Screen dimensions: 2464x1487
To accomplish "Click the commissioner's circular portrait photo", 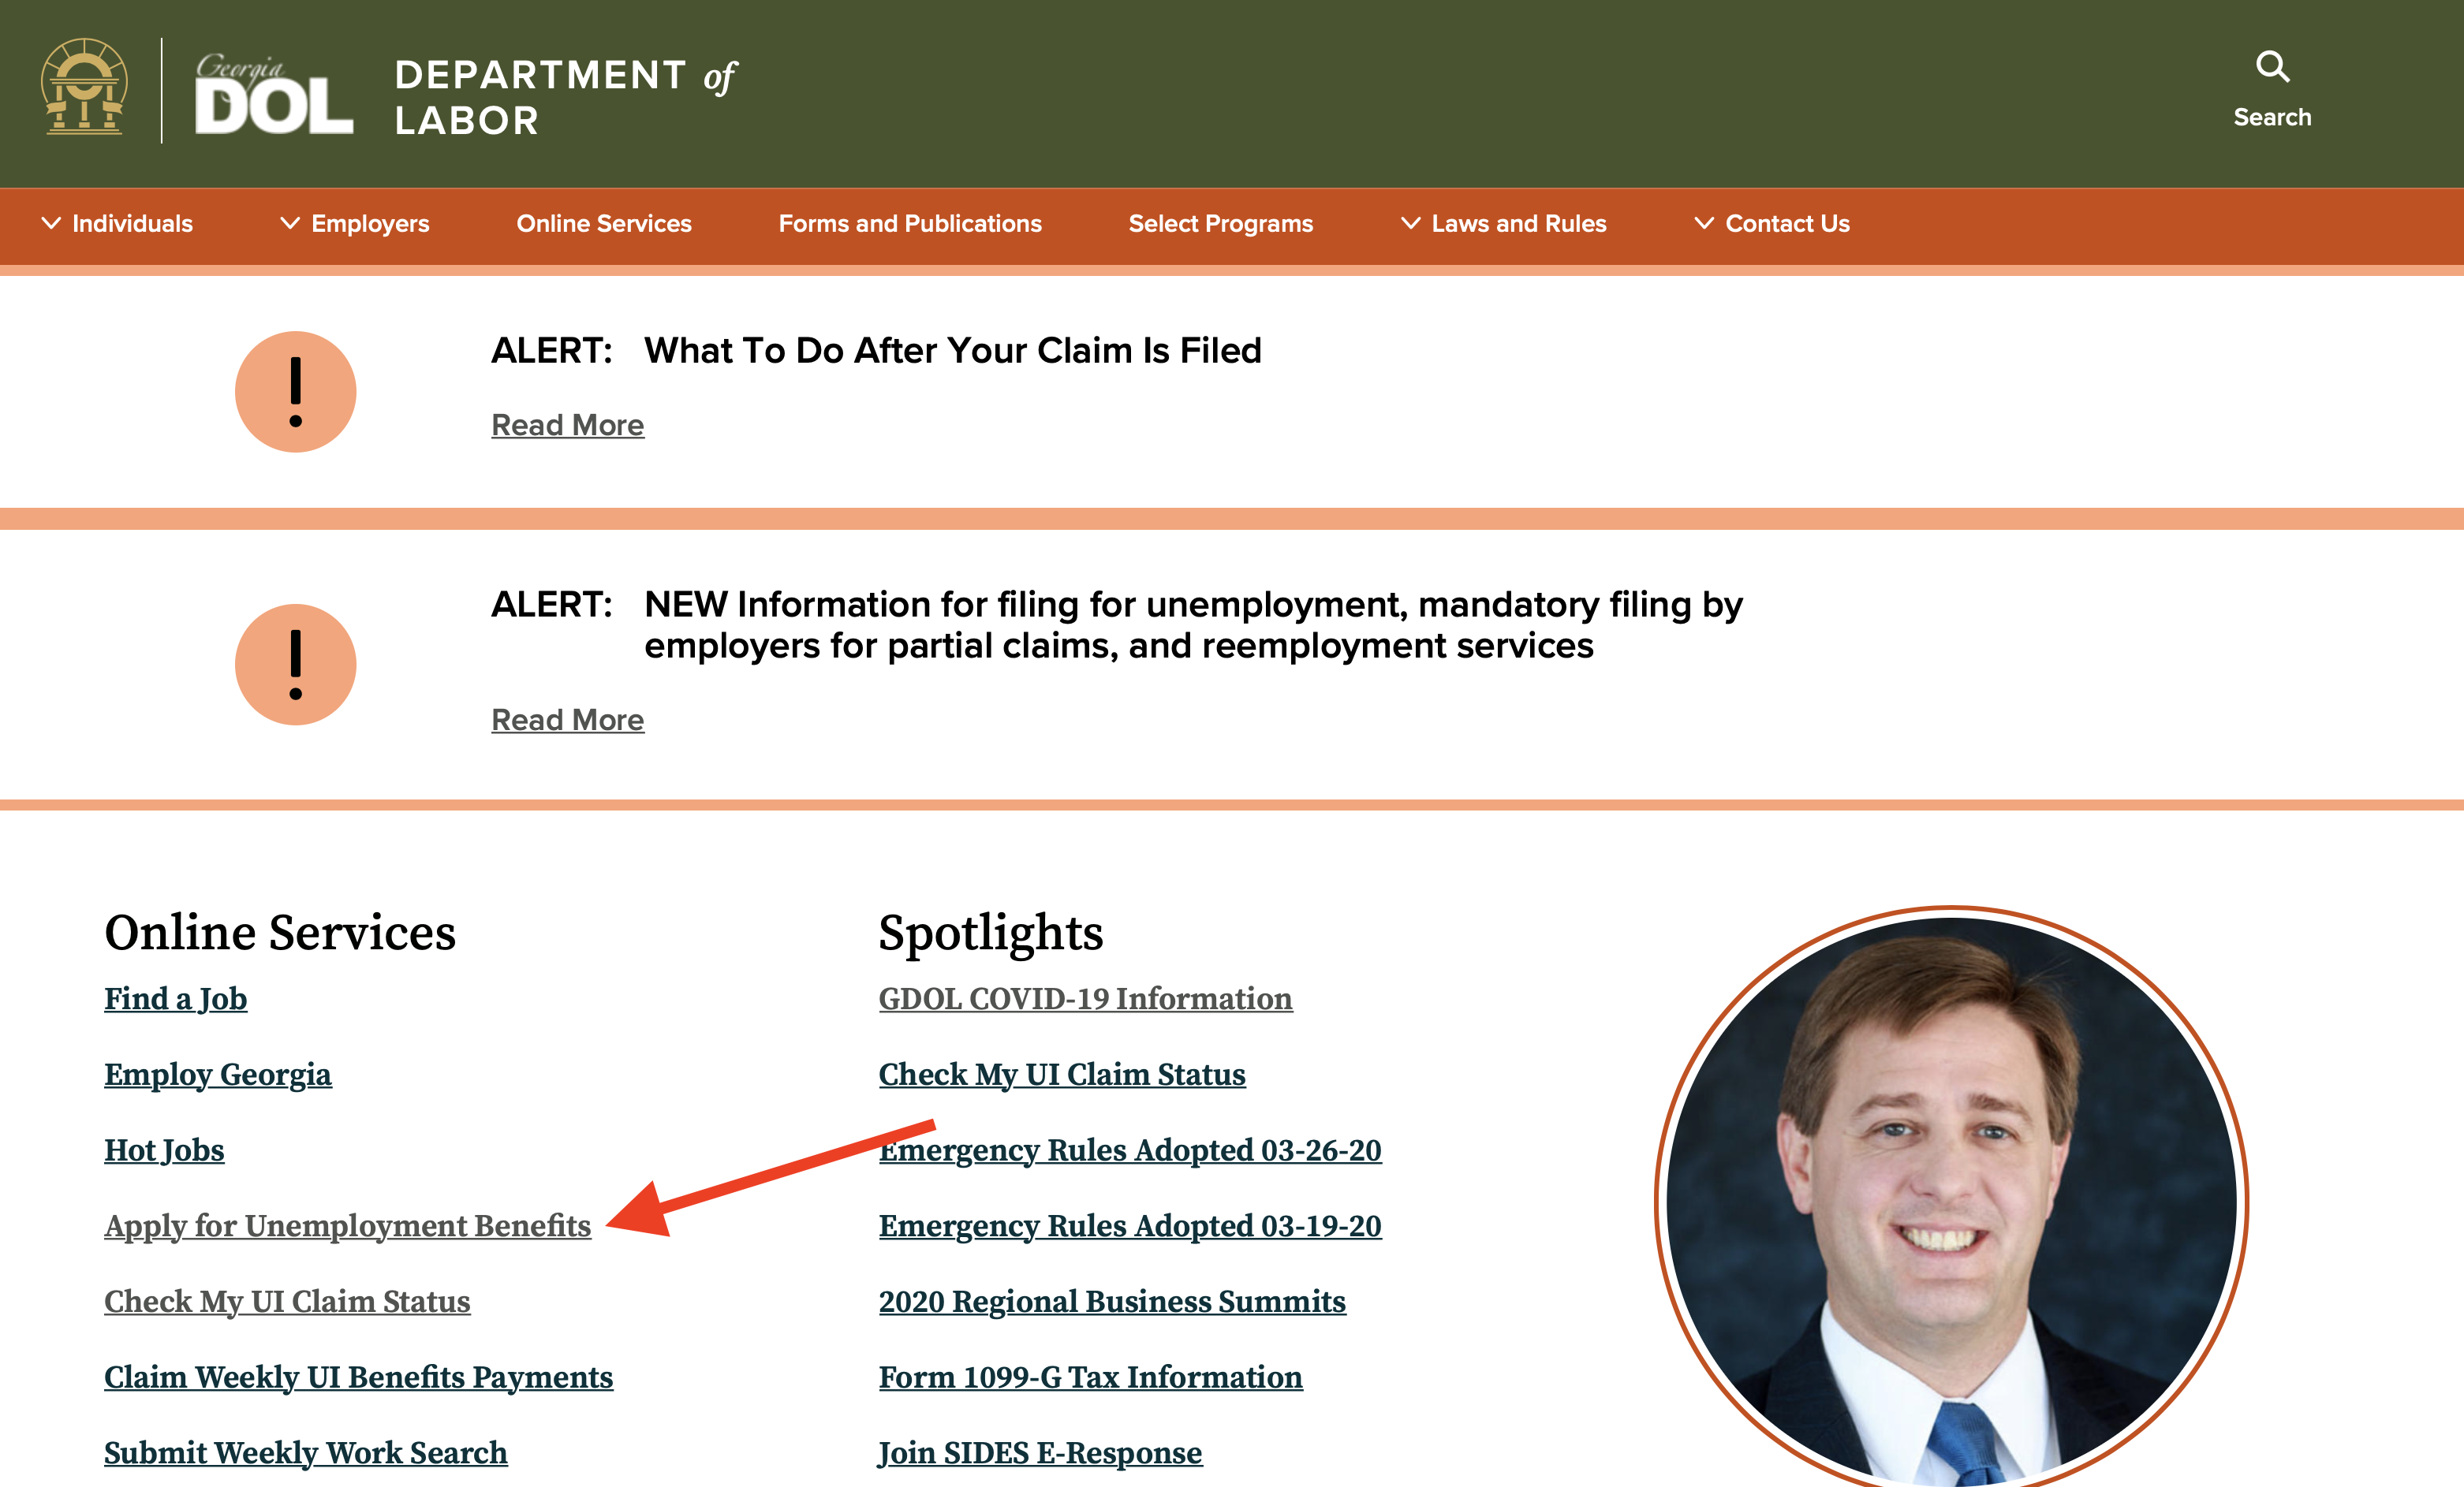I will (x=1950, y=1199).
